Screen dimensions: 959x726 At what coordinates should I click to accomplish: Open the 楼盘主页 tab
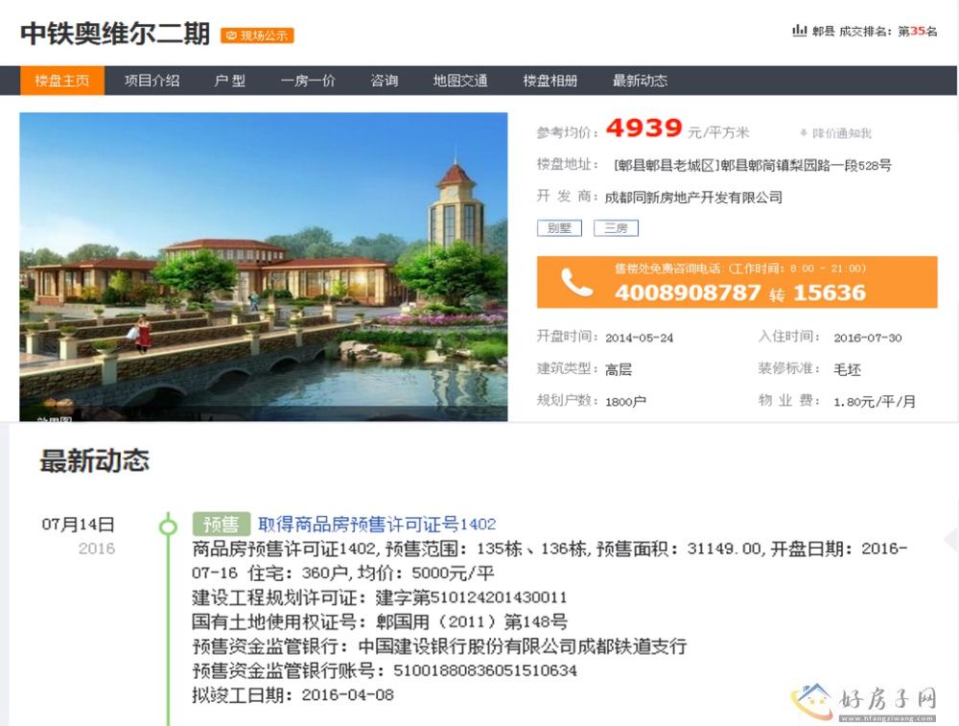pyautogui.click(x=62, y=81)
